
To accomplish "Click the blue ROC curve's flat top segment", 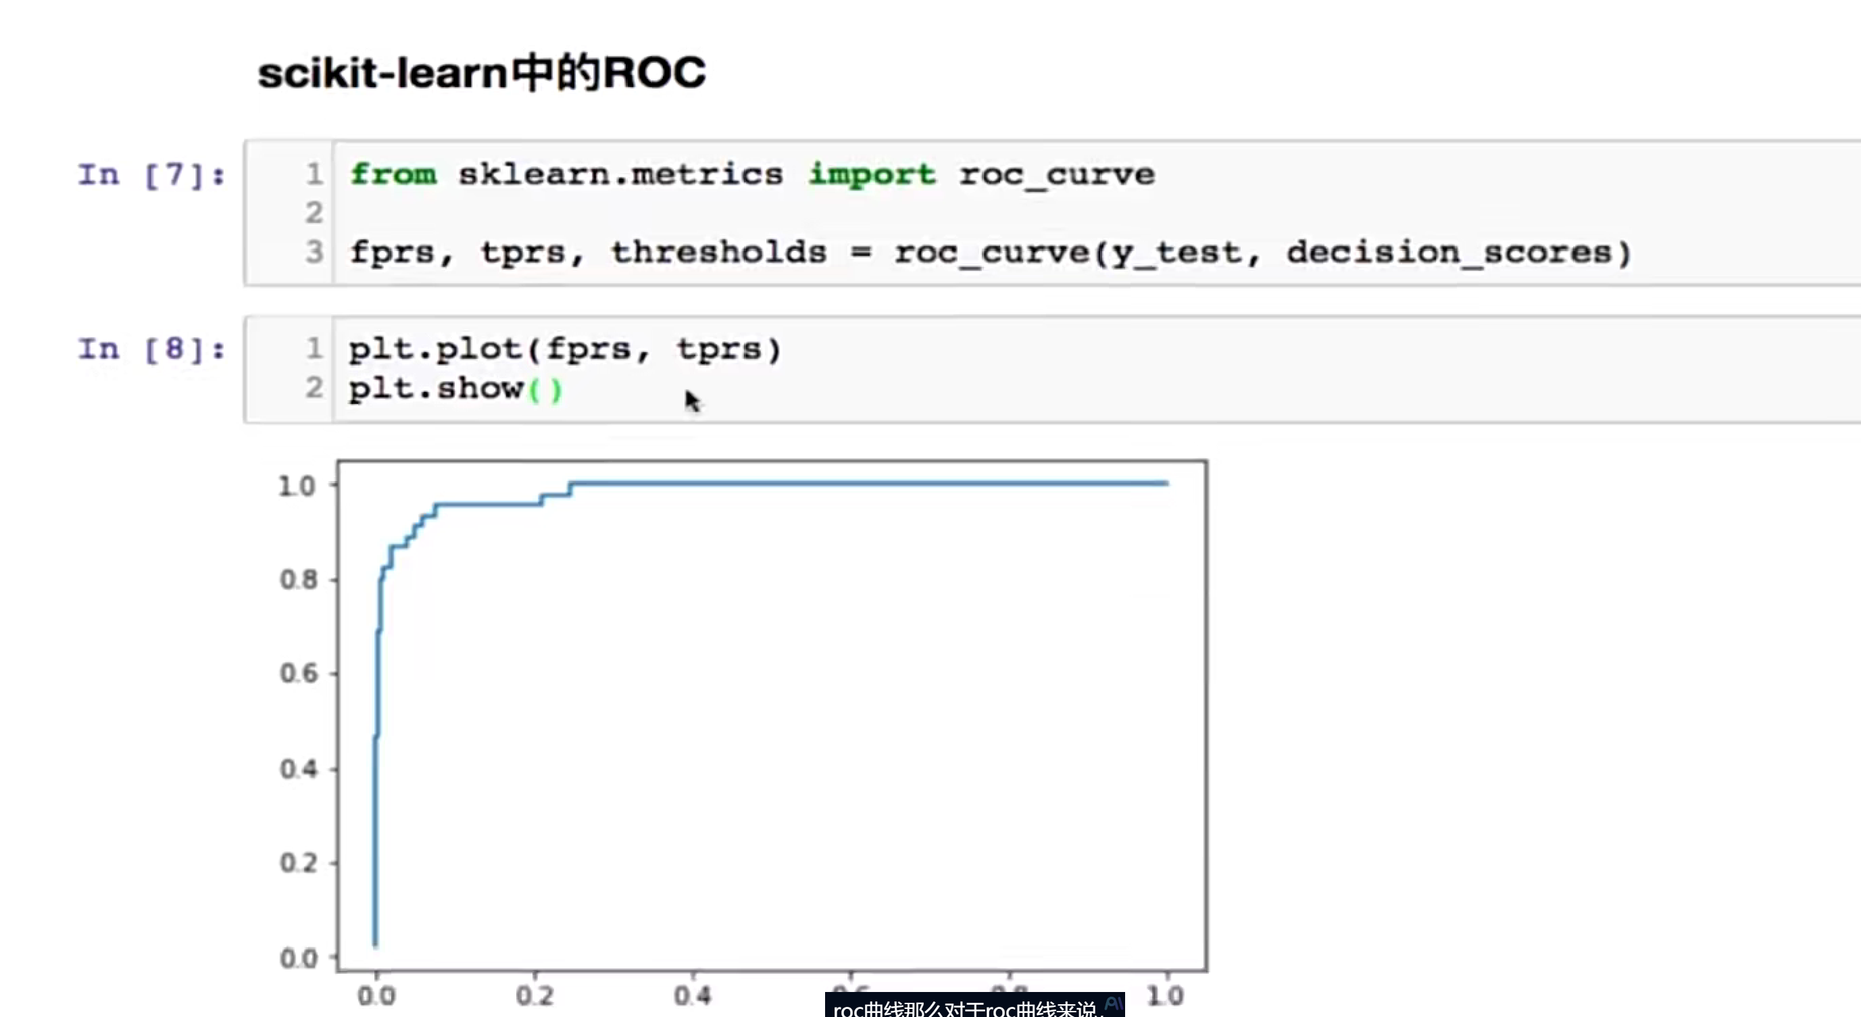I will 867,483.
